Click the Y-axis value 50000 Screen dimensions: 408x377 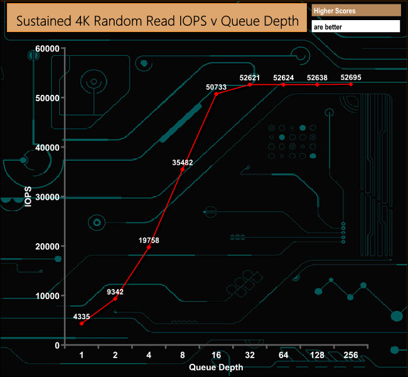click(47, 98)
